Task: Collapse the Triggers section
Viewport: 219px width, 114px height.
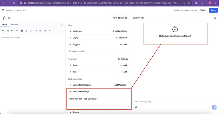Action: click(x=70, y=45)
